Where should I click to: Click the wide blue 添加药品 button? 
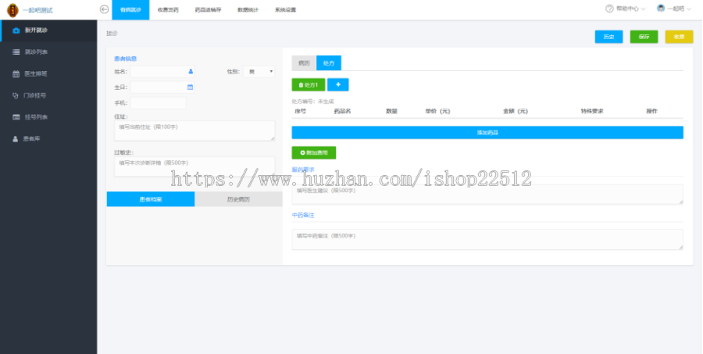point(487,133)
